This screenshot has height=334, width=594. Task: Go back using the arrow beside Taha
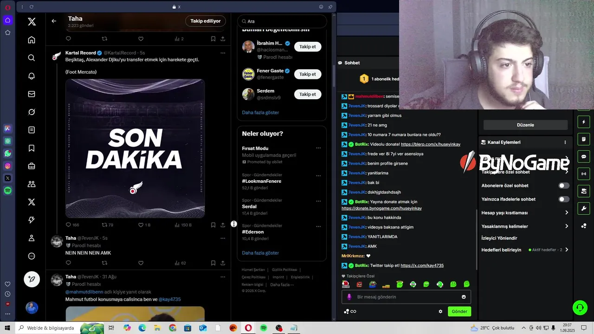54,21
